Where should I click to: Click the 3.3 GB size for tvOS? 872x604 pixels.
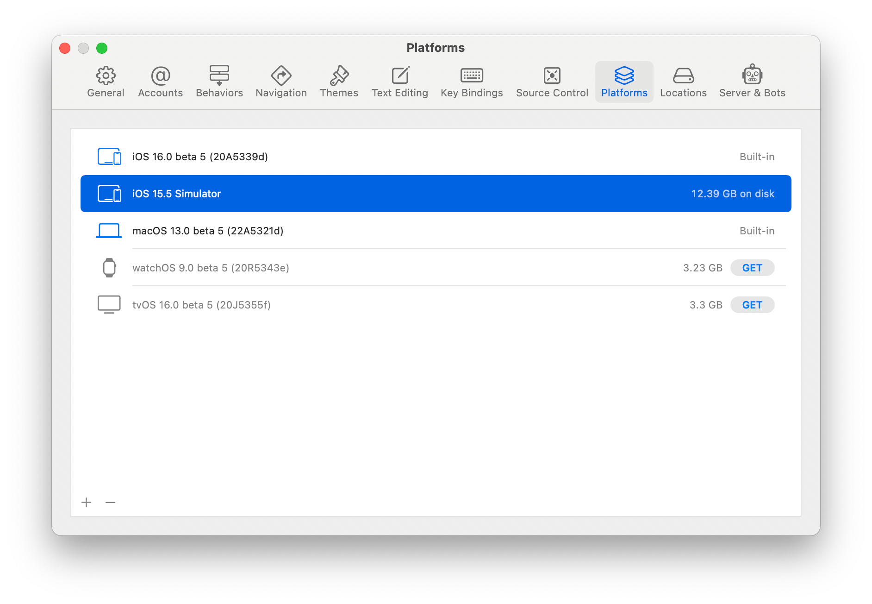706,305
